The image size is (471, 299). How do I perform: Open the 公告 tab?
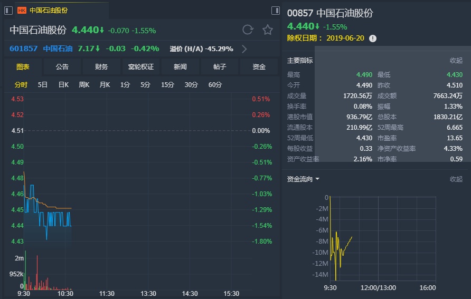[x=62, y=66]
